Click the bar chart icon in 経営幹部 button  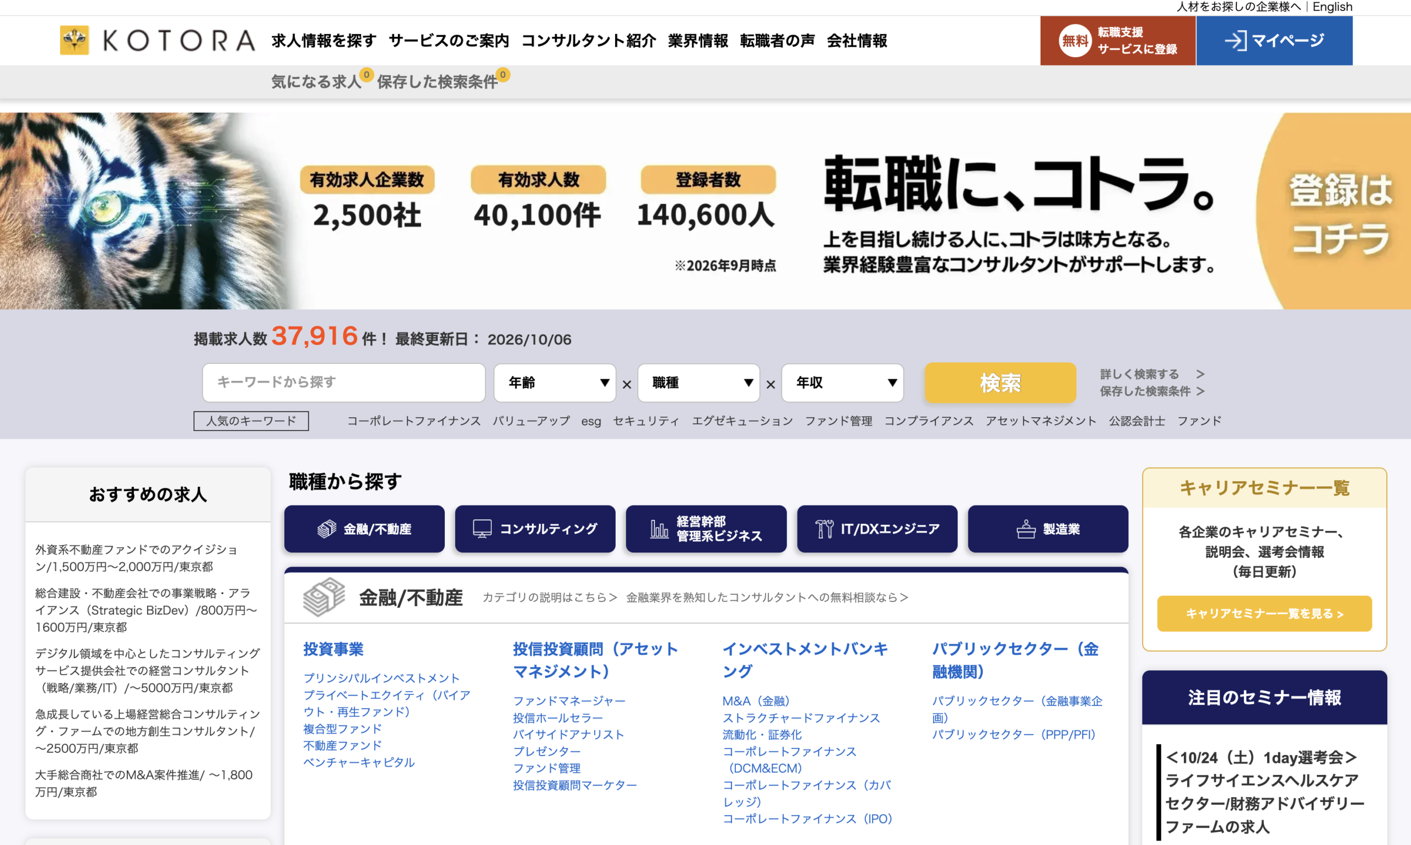659,529
